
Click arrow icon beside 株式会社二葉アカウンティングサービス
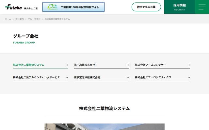(67, 78)
